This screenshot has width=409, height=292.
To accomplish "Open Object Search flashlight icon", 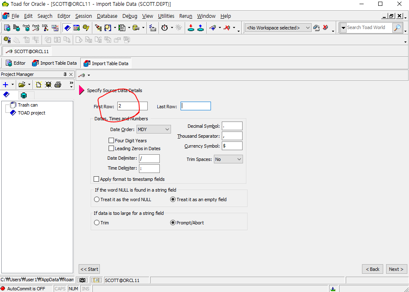I will pos(98,27).
